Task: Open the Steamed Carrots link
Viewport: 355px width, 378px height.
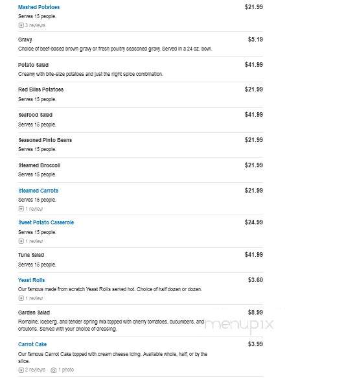Action: click(x=38, y=191)
